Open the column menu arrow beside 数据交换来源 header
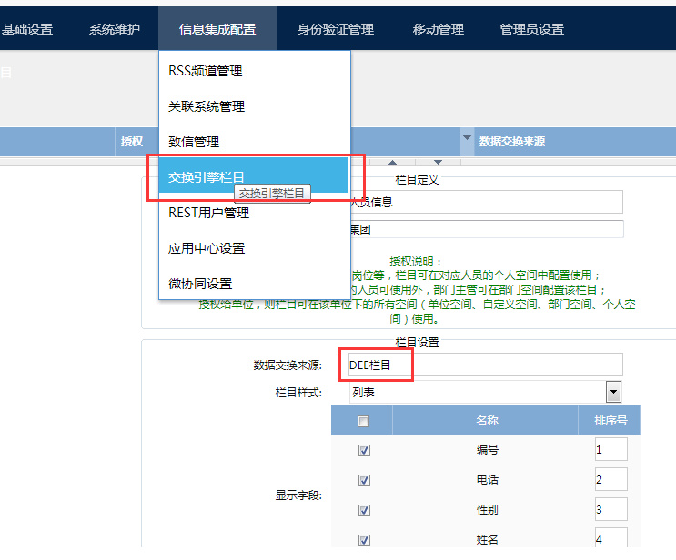The width and height of the screenshot is (676, 560). tap(468, 140)
